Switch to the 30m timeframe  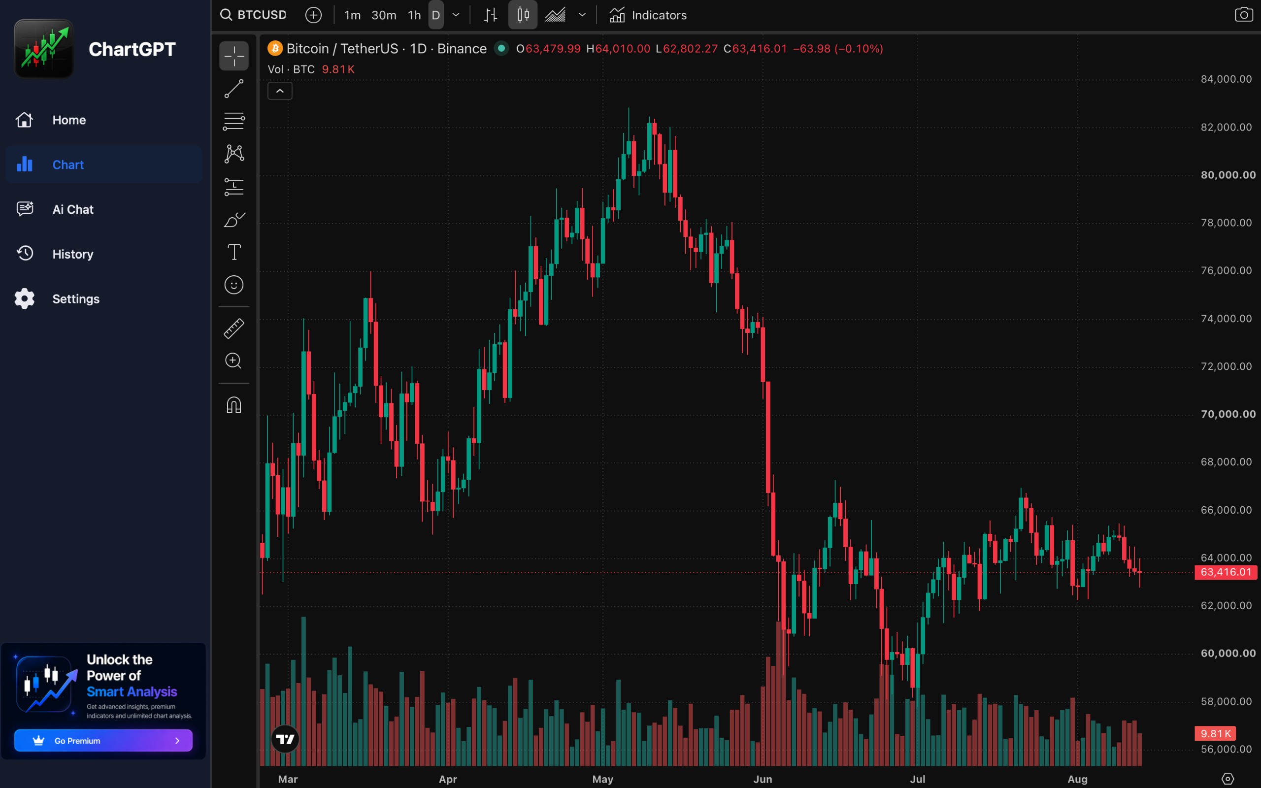(x=384, y=15)
